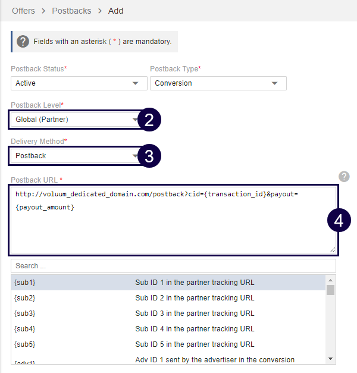This screenshot has width=357, height=373.
Task: Select the {sub1} macro row
Action: 168,283
